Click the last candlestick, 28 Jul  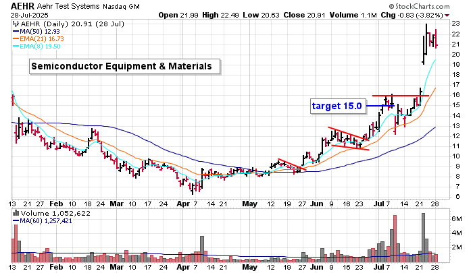click(437, 38)
